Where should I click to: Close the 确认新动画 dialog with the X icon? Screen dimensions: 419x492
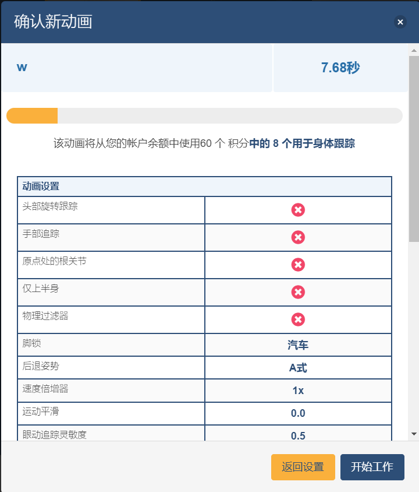coord(400,22)
